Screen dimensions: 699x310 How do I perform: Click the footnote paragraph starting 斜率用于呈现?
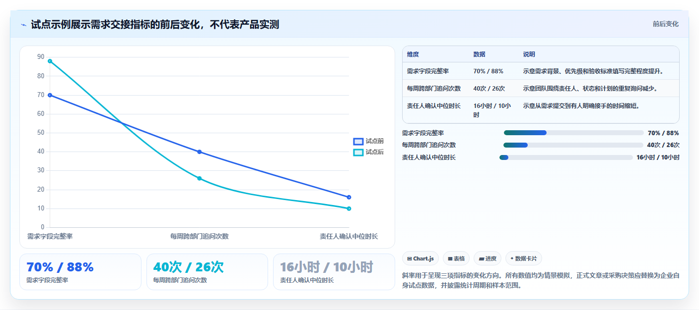pyautogui.click(x=540, y=281)
